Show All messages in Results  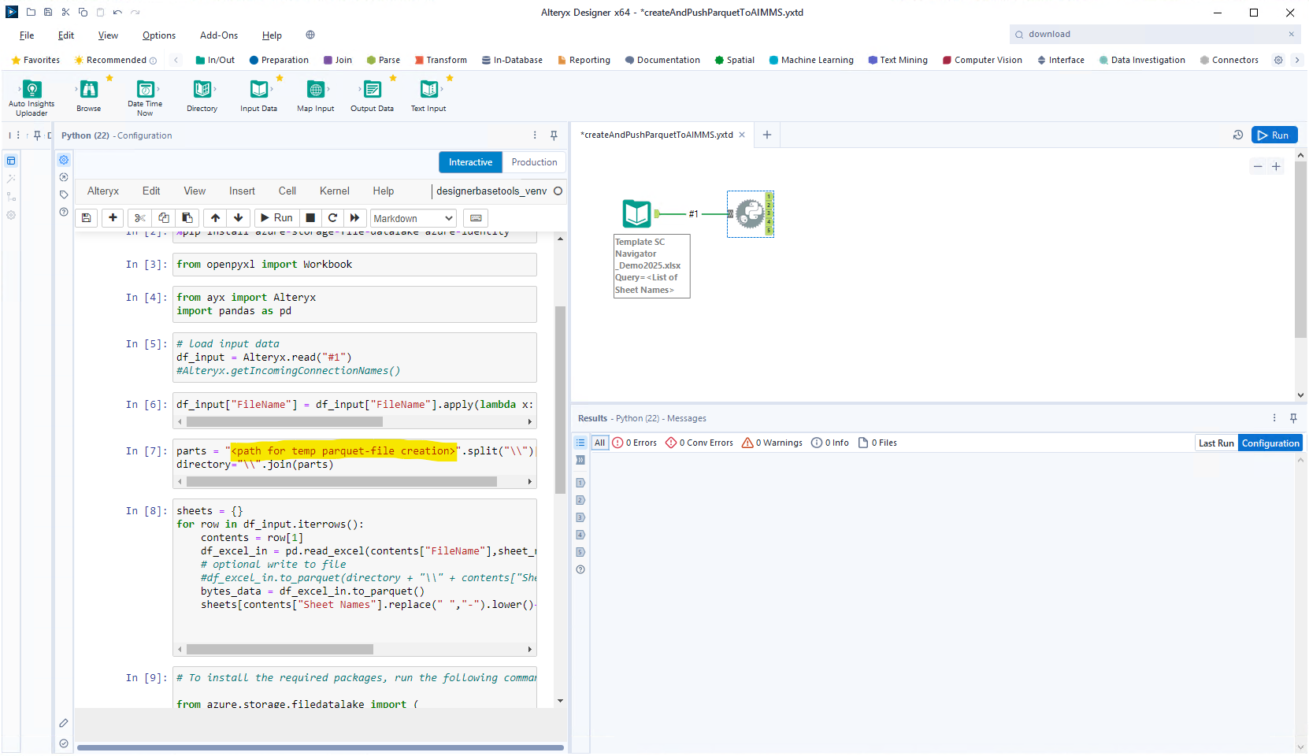600,443
